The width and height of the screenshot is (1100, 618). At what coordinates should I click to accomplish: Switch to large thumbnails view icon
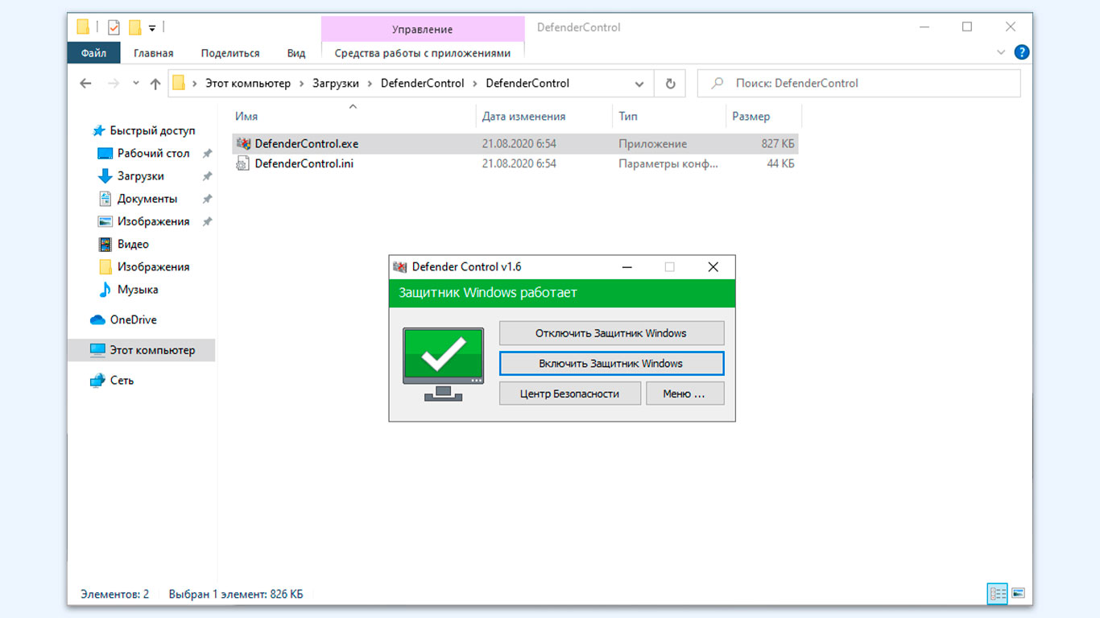pos(1019,594)
